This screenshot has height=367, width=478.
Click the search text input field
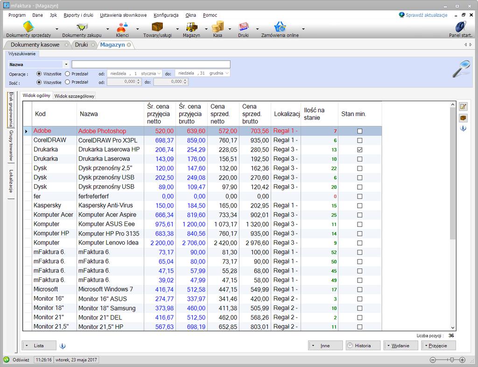click(151, 64)
